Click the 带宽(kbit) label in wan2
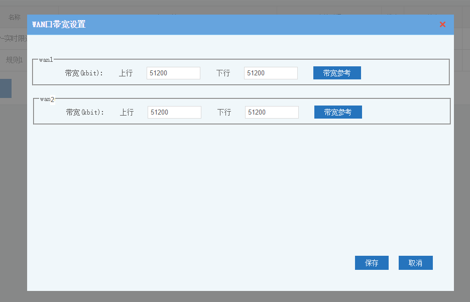This screenshot has width=470, height=302. click(85, 113)
